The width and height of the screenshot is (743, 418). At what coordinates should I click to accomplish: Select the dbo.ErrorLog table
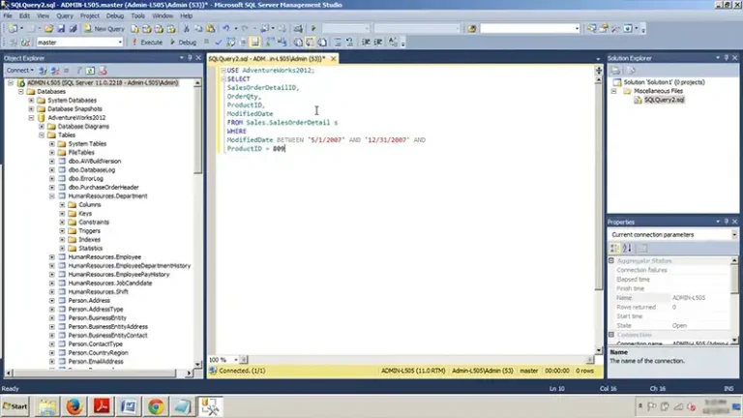[x=86, y=179]
